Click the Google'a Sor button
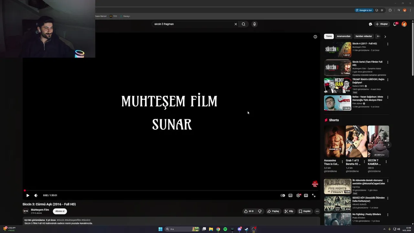The height and width of the screenshot is (233, 414). (x=364, y=10)
